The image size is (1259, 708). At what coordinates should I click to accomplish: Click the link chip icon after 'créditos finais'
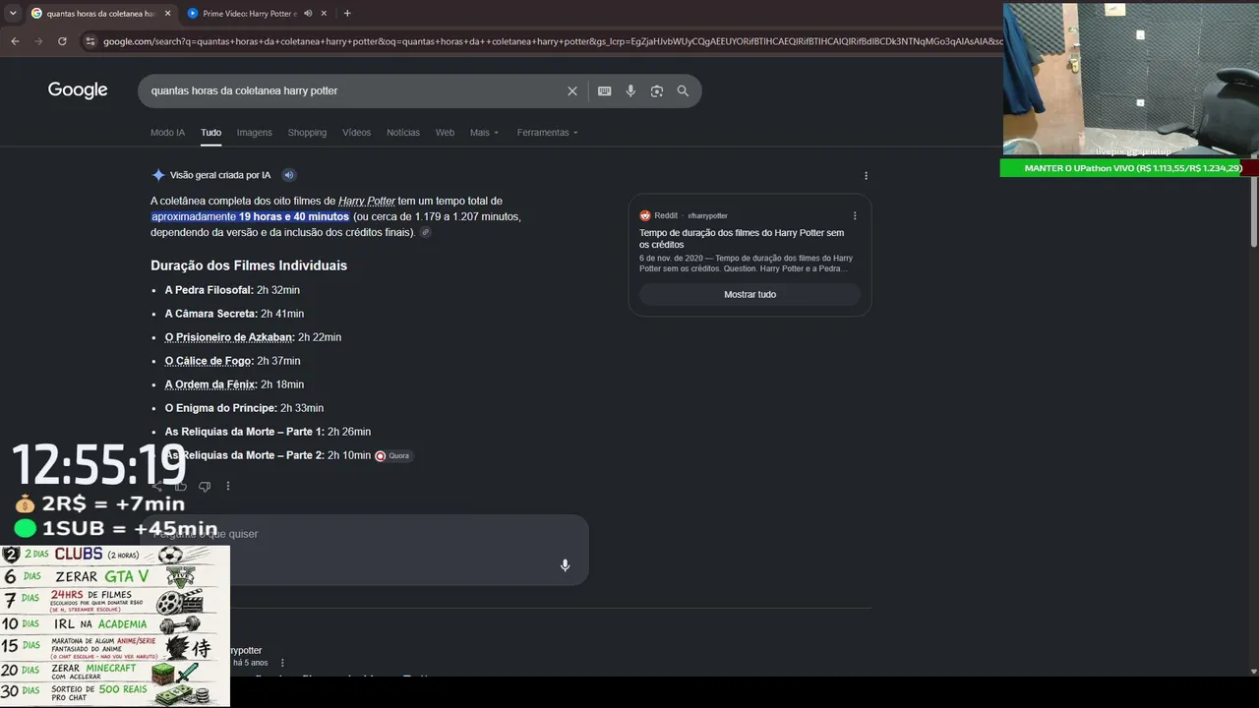[425, 233]
